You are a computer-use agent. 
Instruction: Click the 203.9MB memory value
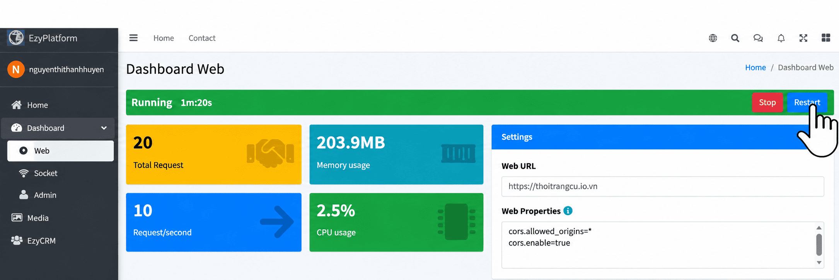pyautogui.click(x=351, y=143)
